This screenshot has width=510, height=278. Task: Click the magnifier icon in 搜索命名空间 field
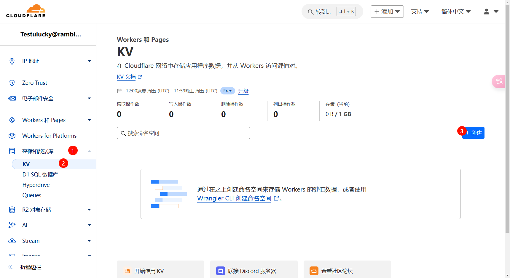click(123, 133)
